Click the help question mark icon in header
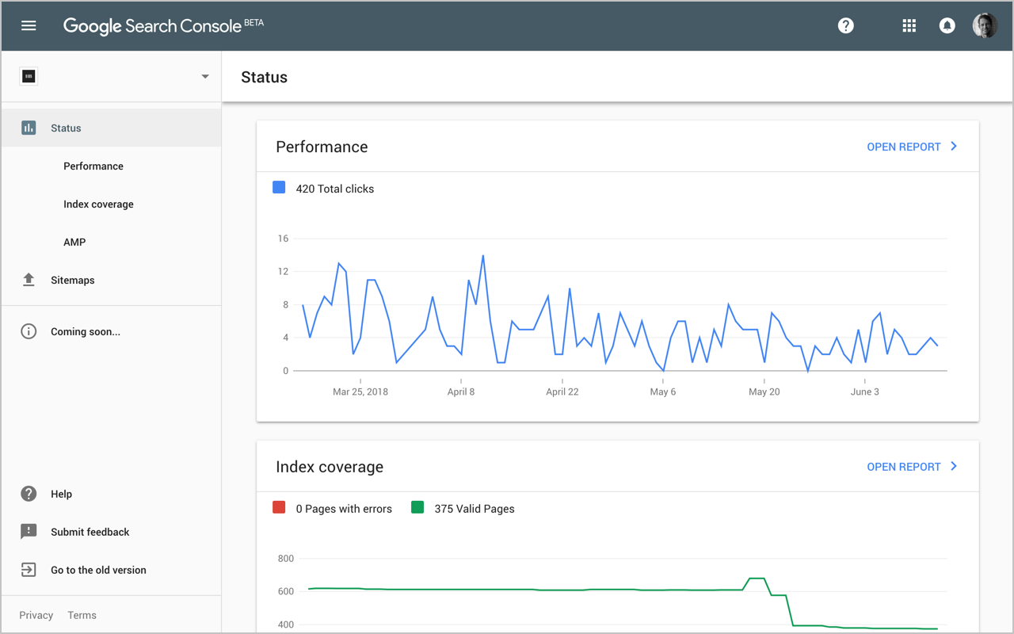This screenshot has height=634, width=1014. (846, 25)
